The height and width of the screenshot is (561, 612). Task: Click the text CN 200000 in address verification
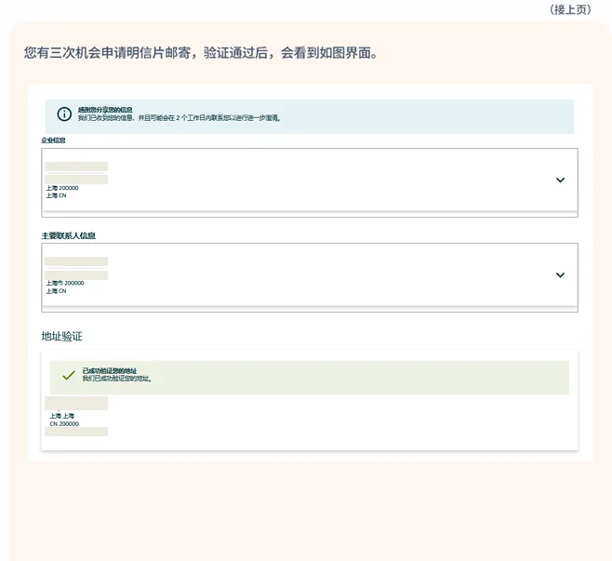point(64,423)
